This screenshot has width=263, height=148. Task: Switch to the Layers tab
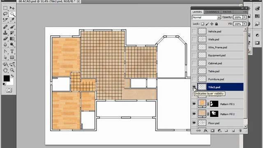coord(197,12)
